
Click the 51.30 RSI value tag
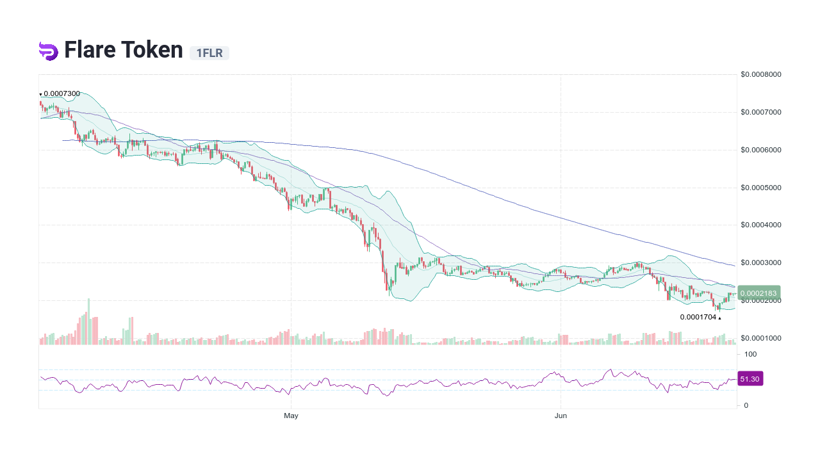750,379
